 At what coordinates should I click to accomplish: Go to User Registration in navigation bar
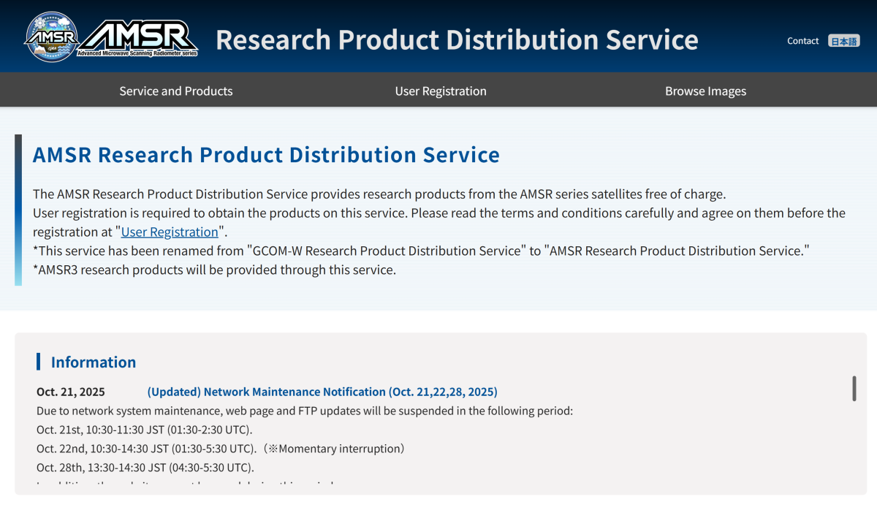[441, 91]
